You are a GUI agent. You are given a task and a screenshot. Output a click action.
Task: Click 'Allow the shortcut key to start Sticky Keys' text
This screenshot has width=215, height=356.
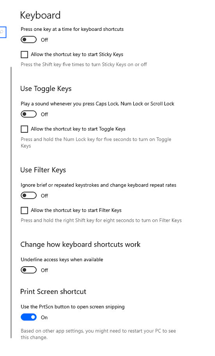coord(77,55)
